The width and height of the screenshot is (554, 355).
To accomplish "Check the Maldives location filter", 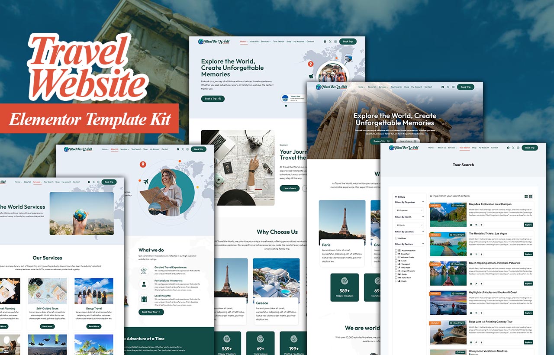I will tap(396, 238).
